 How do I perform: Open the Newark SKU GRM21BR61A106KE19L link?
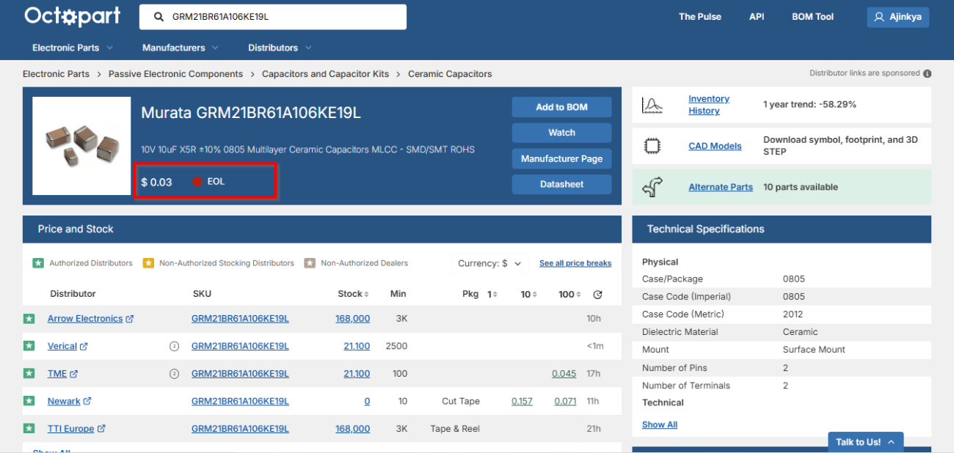tap(240, 401)
